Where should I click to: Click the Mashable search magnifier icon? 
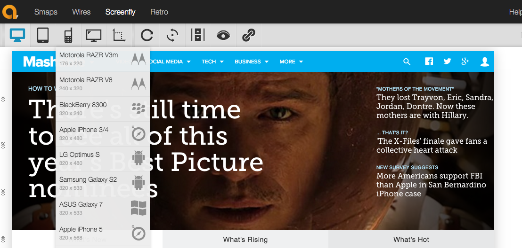407,62
